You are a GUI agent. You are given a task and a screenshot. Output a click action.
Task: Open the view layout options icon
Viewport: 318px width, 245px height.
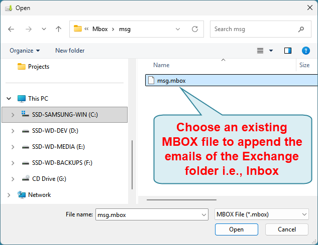click(260, 51)
